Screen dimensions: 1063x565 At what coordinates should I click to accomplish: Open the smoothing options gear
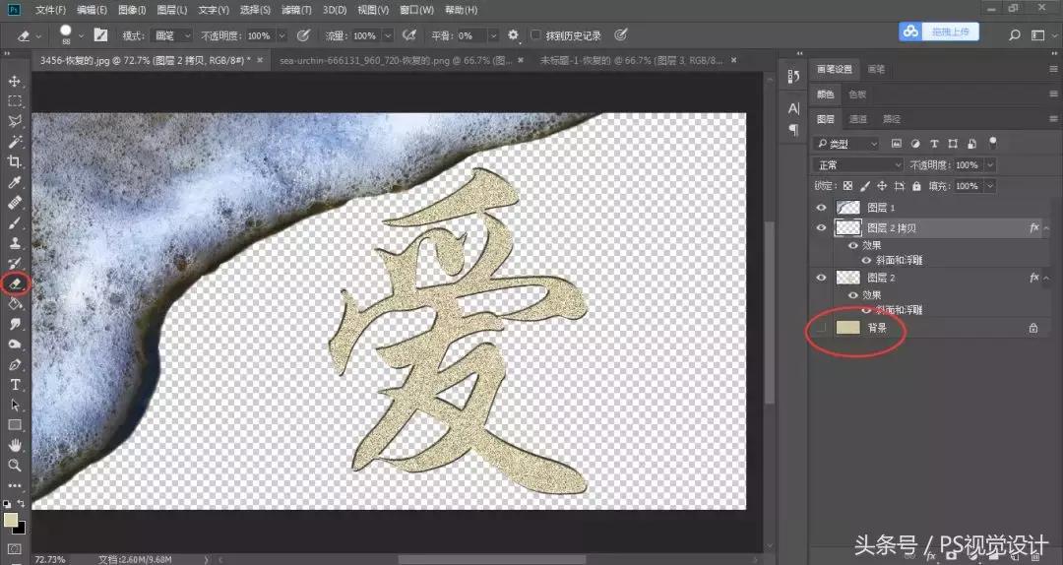coord(513,35)
